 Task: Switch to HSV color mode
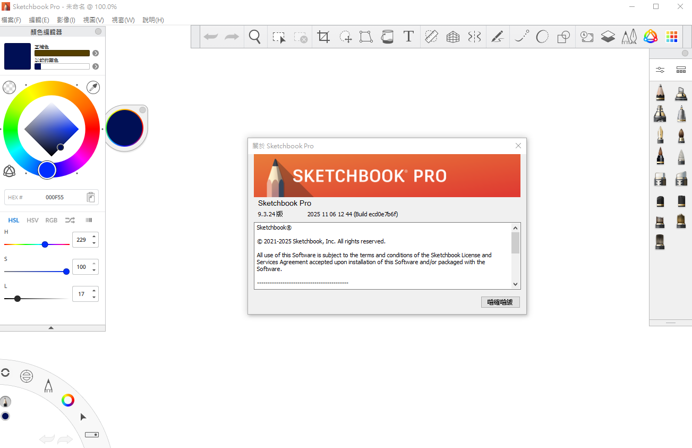point(32,220)
